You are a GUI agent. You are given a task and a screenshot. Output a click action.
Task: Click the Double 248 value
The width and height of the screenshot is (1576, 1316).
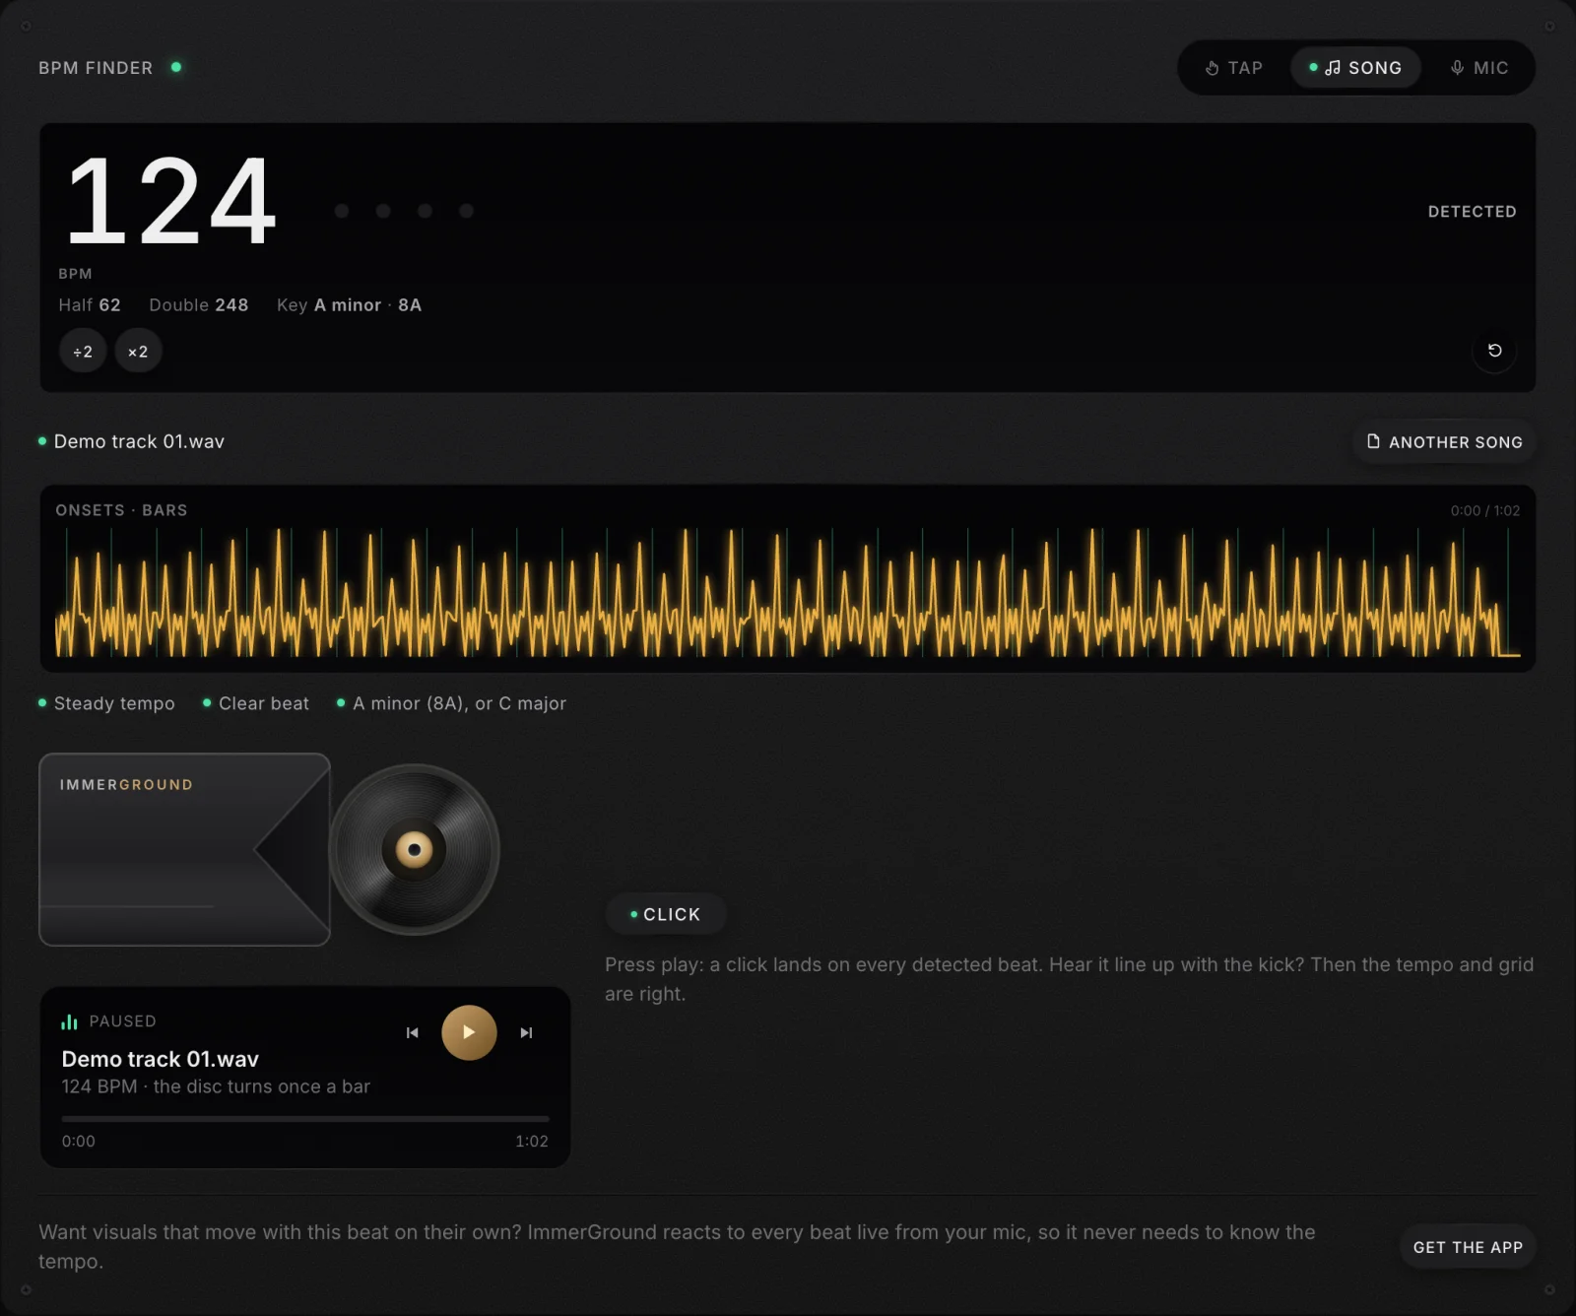[x=199, y=305]
